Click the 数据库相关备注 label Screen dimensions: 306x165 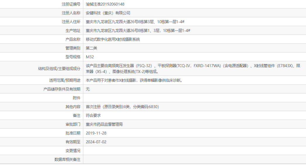pos(67,160)
